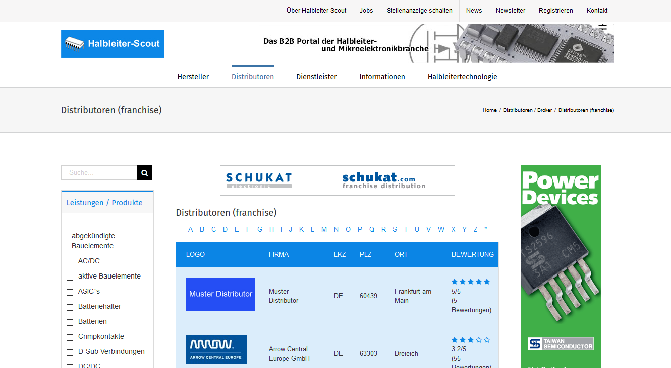
Task: Open the Kontakt page
Action: tap(597, 11)
